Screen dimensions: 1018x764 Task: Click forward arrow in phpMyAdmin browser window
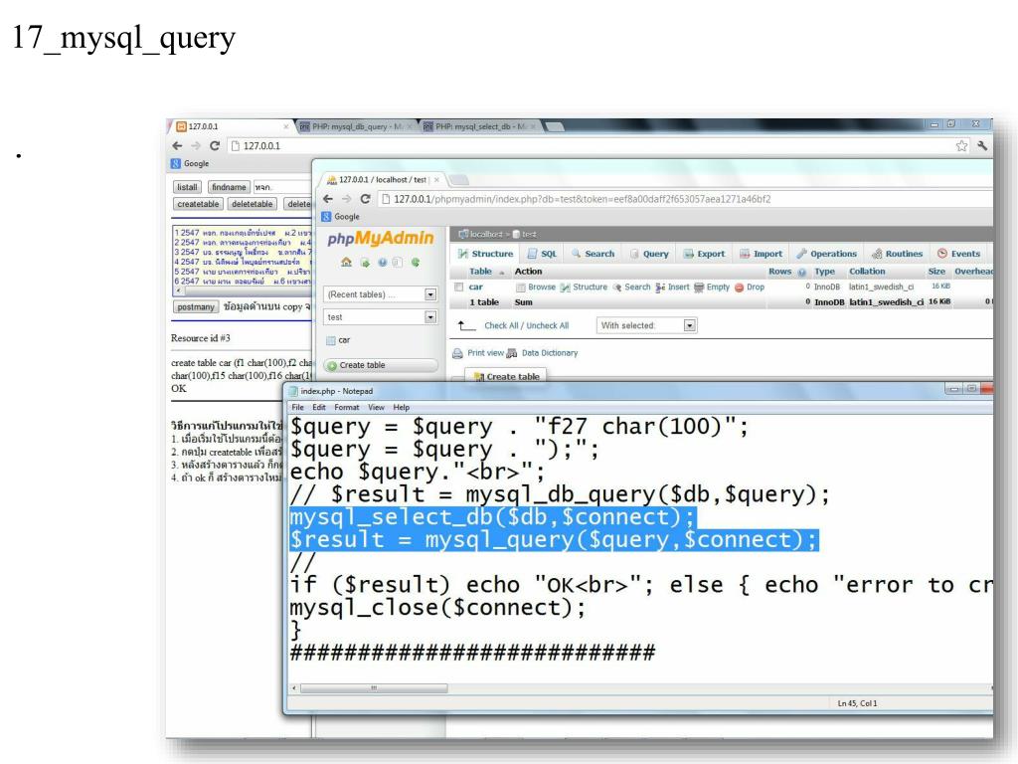click(347, 199)
